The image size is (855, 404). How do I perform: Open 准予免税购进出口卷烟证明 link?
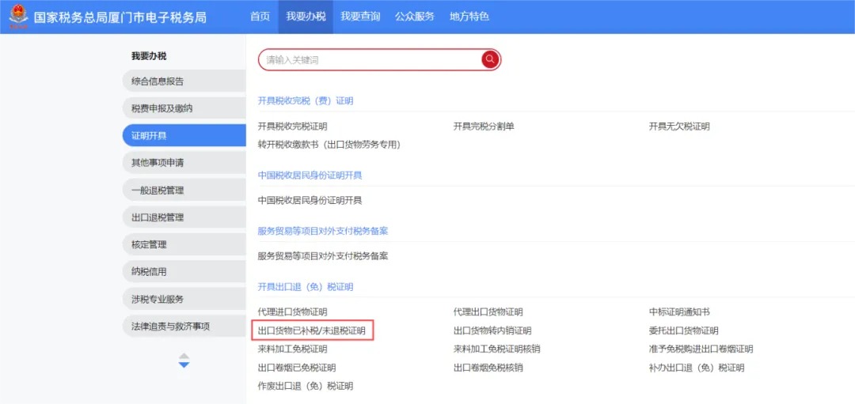[701, 349]
